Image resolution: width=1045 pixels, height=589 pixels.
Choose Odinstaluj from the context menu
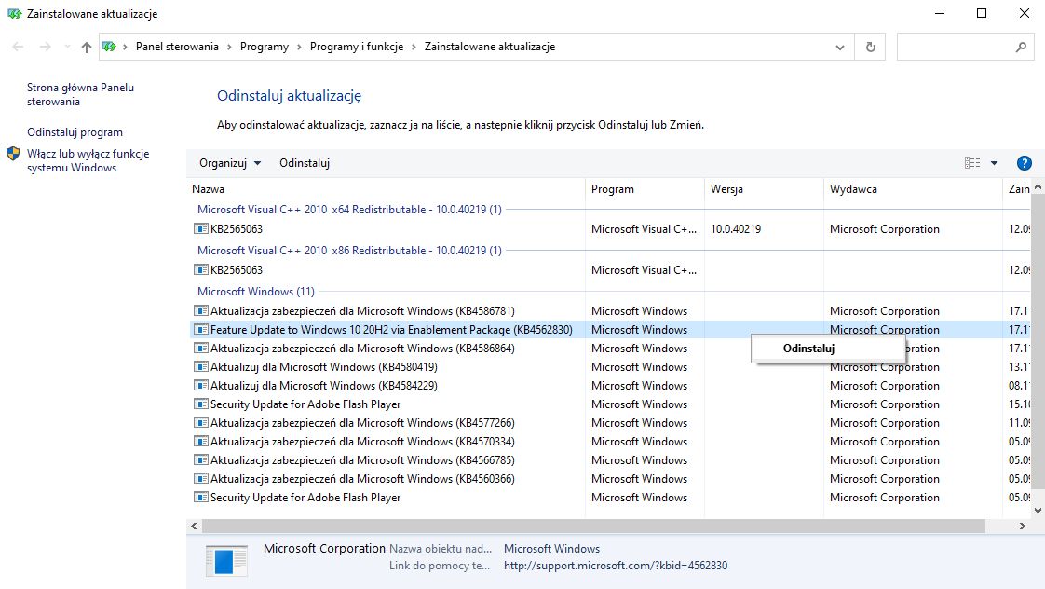point(808,349)
